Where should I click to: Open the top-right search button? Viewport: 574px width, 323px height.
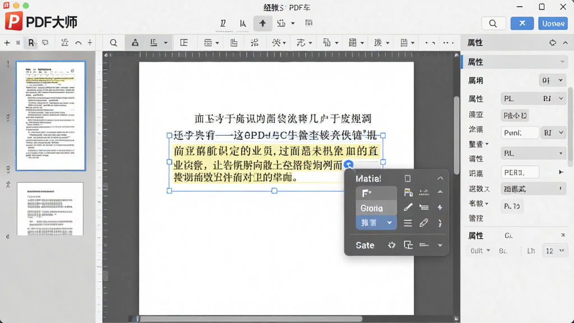(x=493, y=24)
